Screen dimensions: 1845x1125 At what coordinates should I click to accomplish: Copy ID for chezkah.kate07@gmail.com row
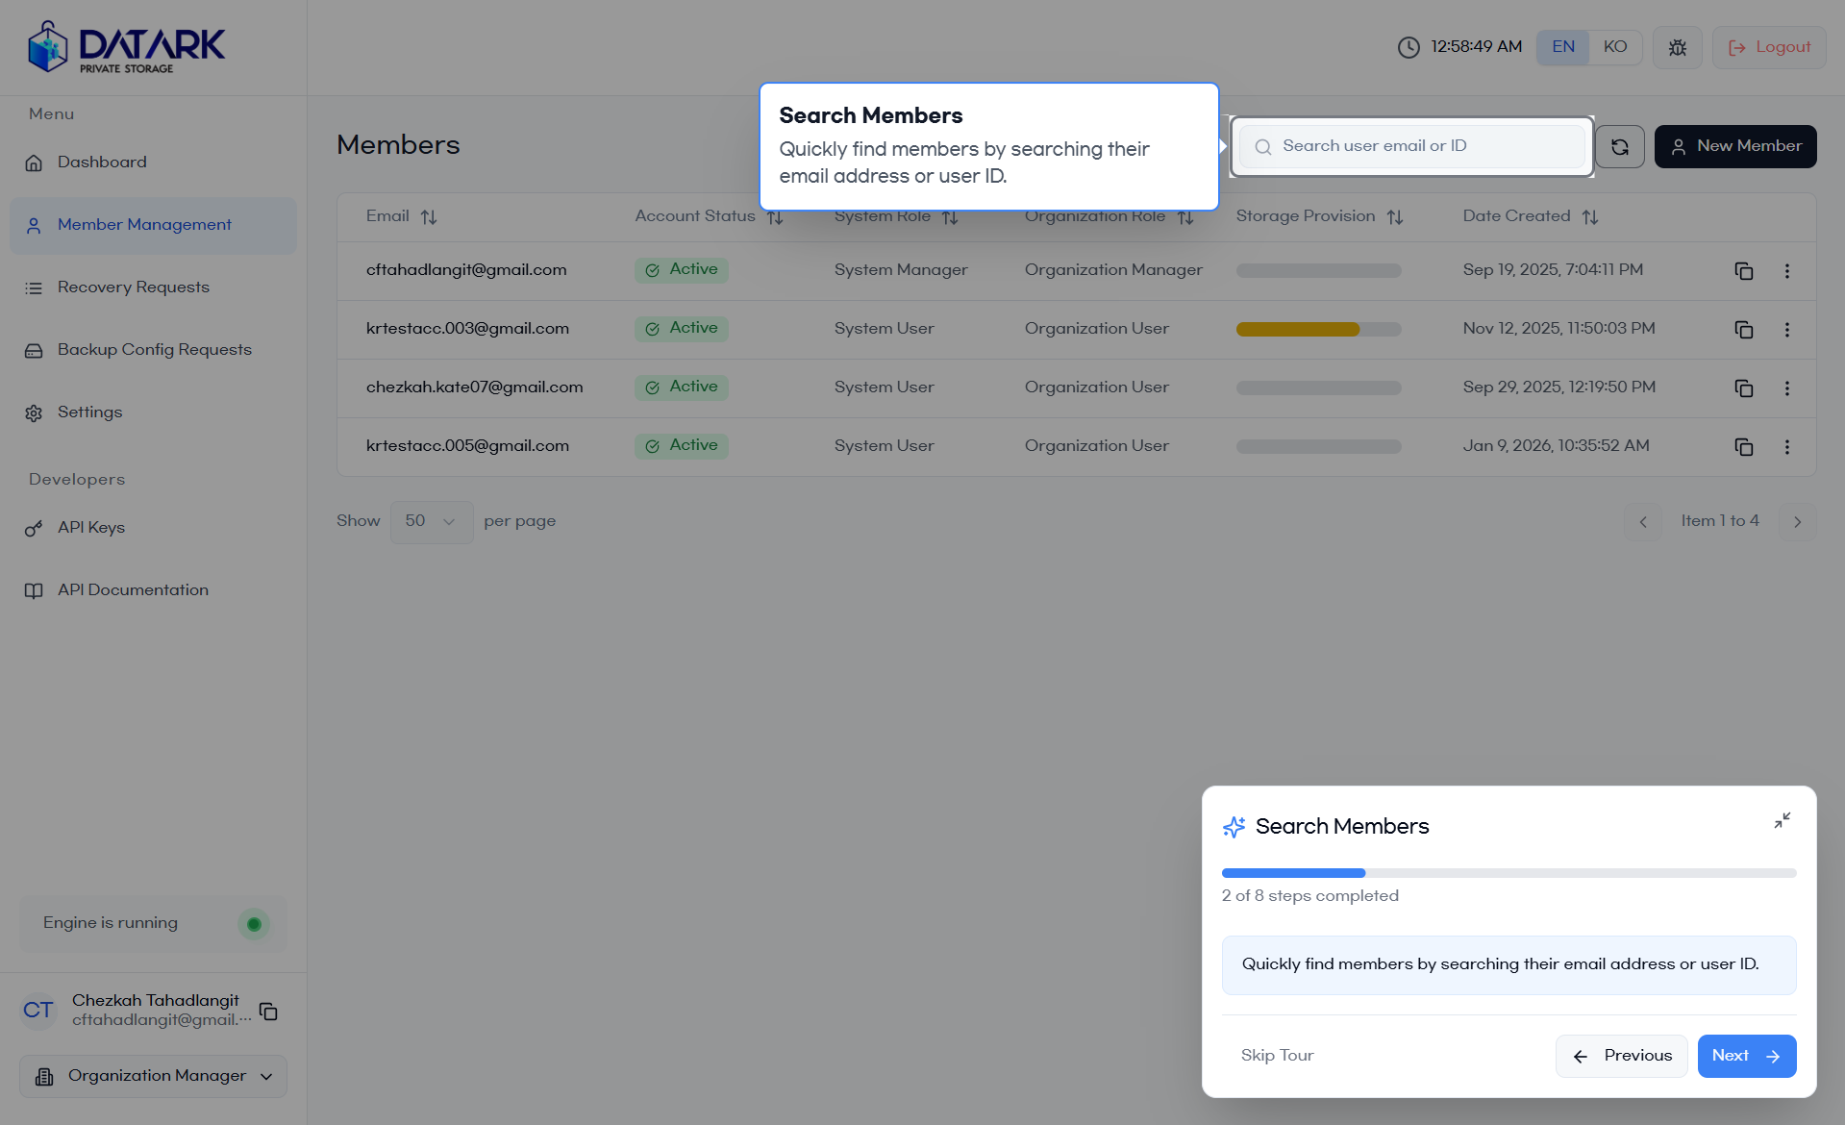click(1743, 388)
